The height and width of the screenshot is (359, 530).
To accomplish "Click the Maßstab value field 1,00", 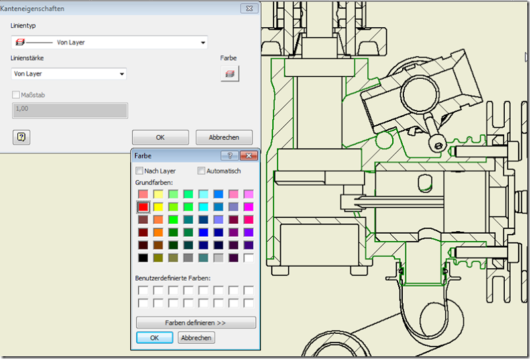I will pos(70,111).
